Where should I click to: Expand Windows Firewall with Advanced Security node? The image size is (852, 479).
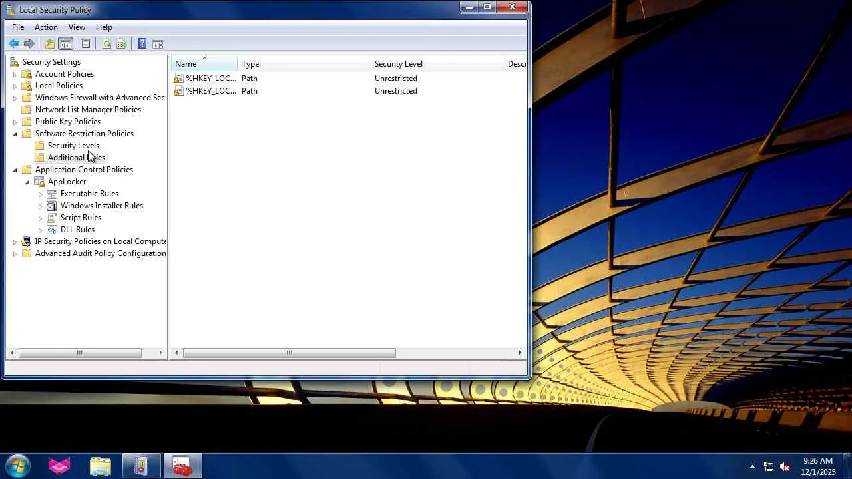click(15, 98)
